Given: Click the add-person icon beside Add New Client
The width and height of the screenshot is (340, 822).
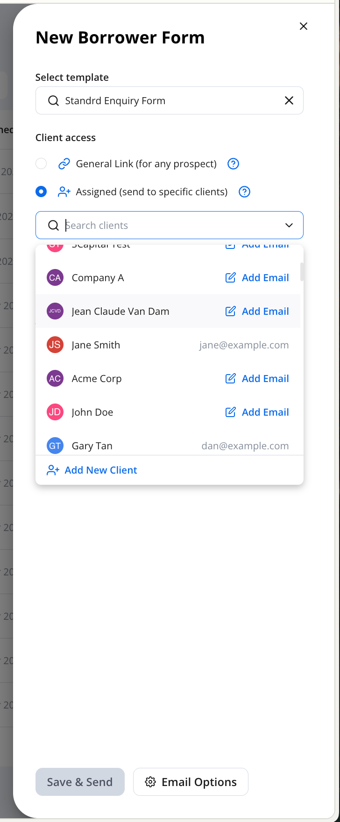Looking at the screenshot, I should coord(53,470).
